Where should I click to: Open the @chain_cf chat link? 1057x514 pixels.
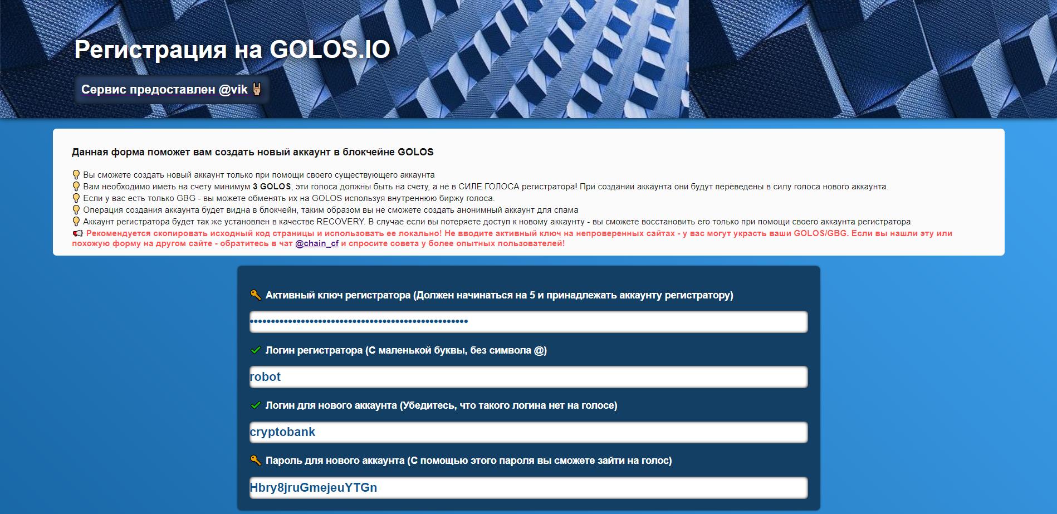tap(316, 243)
